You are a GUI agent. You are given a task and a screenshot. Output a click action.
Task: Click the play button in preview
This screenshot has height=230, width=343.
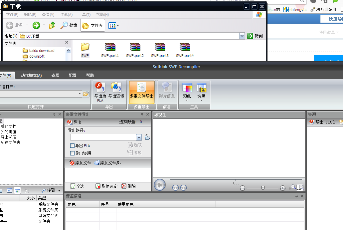click(x=160, y=185)
